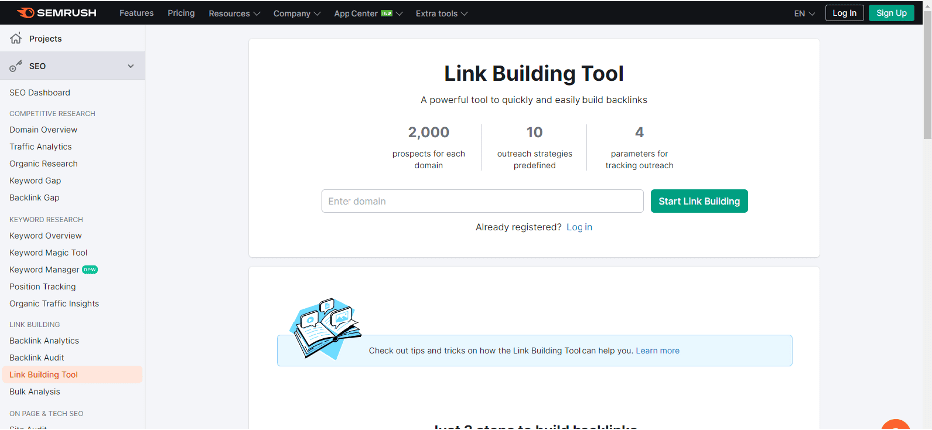Image resolution: width=932 pixels, height=430 pixels.
Task: Expand the Extra tools dropdown
Action: [x=441, y=13]
